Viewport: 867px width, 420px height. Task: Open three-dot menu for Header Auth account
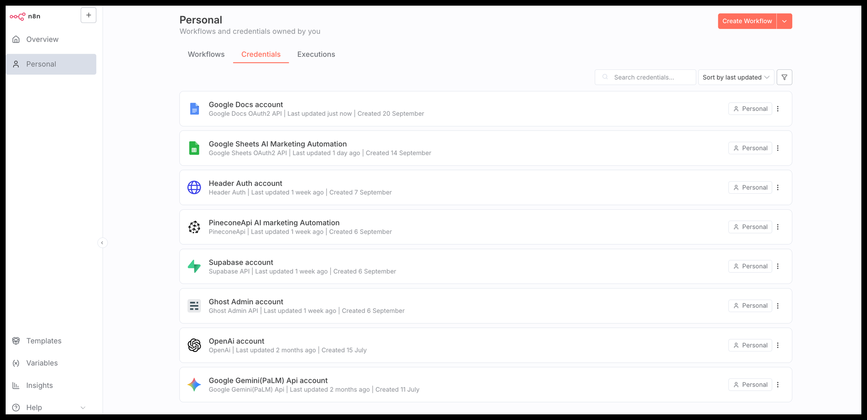pos(778,188)
